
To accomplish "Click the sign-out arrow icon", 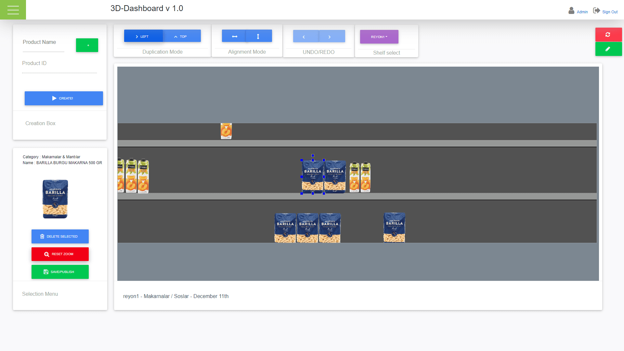I will tap(596, 10).
